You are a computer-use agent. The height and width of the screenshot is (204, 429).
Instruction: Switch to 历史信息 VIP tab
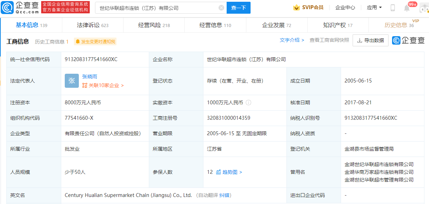click(x=399, y=25)
